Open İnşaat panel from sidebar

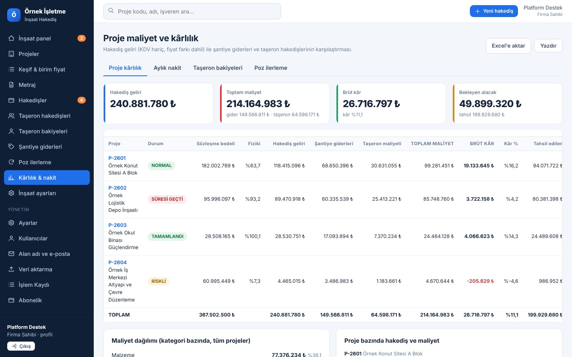[47, 38]
